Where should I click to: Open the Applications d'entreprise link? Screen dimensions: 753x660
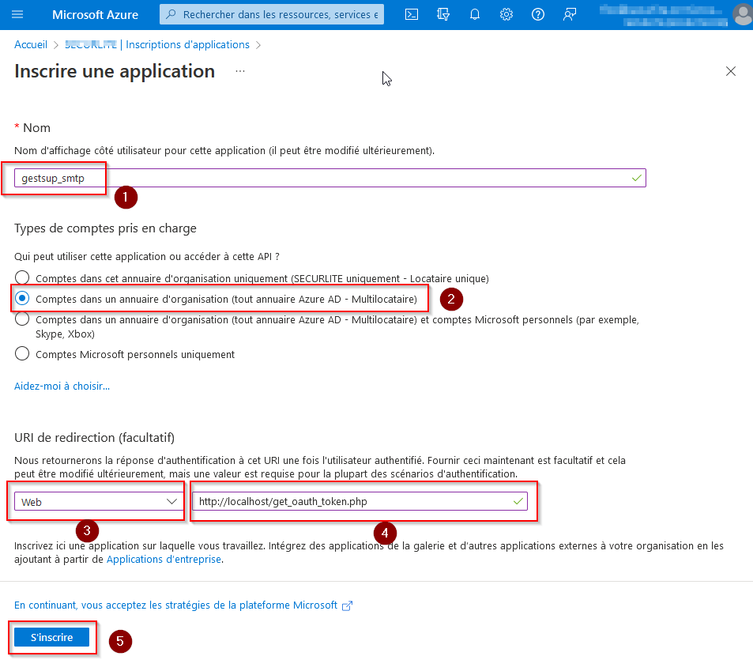[164, 559]
